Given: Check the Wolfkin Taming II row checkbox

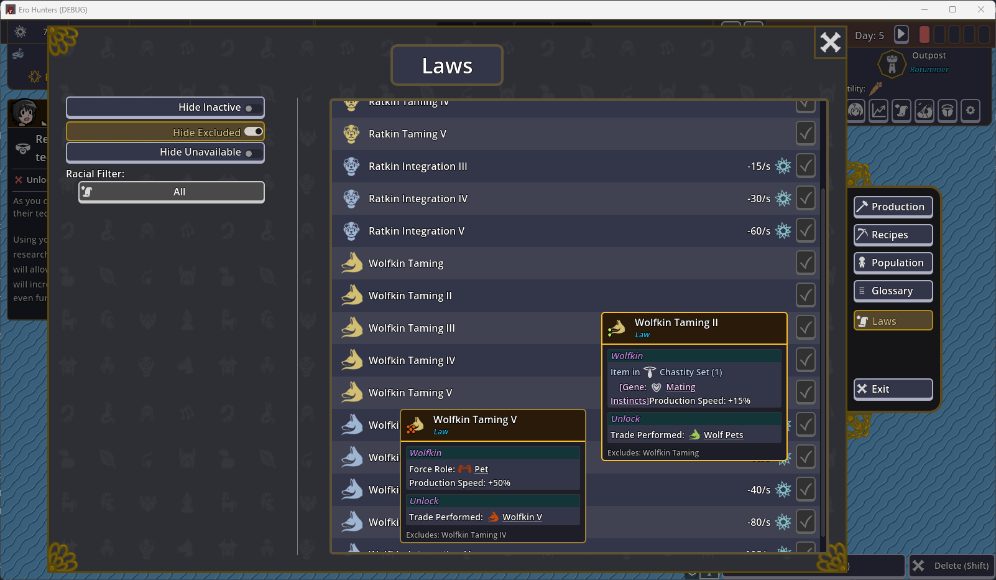Looking at the screenshot, I should coord(806,295).
